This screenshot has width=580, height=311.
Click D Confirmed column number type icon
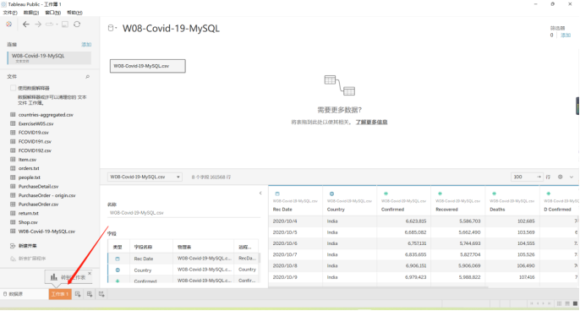(x=548, y=194)
